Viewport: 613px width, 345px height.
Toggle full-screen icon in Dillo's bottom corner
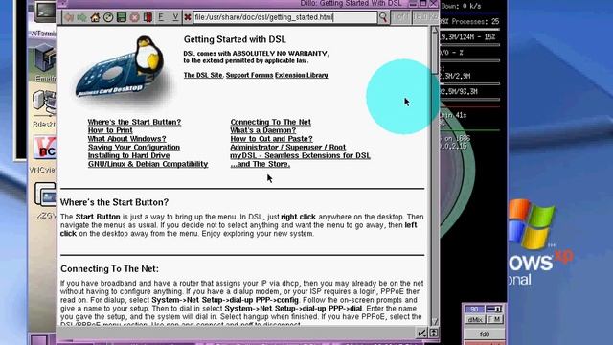pos(434,333)
